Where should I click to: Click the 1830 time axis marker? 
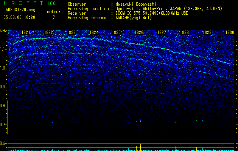[230, 32]
